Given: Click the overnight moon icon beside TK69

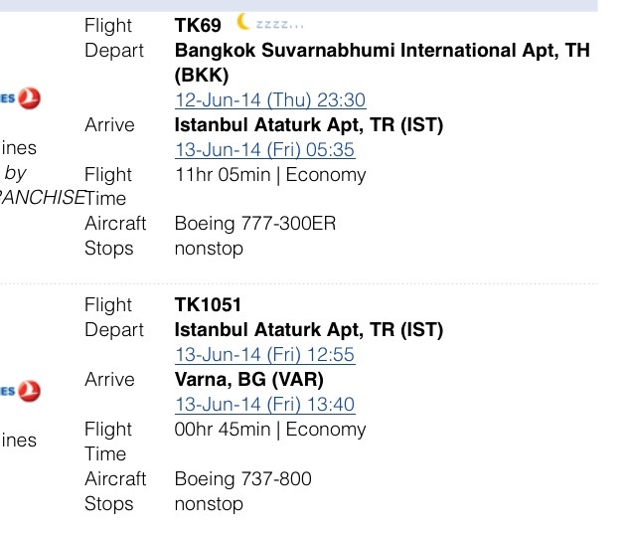Looking at the screenshot, I should pyautogui.click(x=244, y=22).
